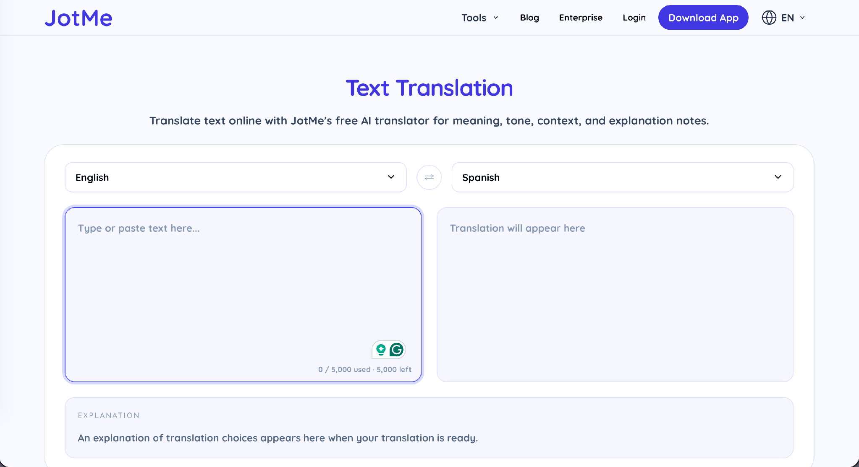
Task: Open the Spanish target language dropdown
Action: coord(622,177)
